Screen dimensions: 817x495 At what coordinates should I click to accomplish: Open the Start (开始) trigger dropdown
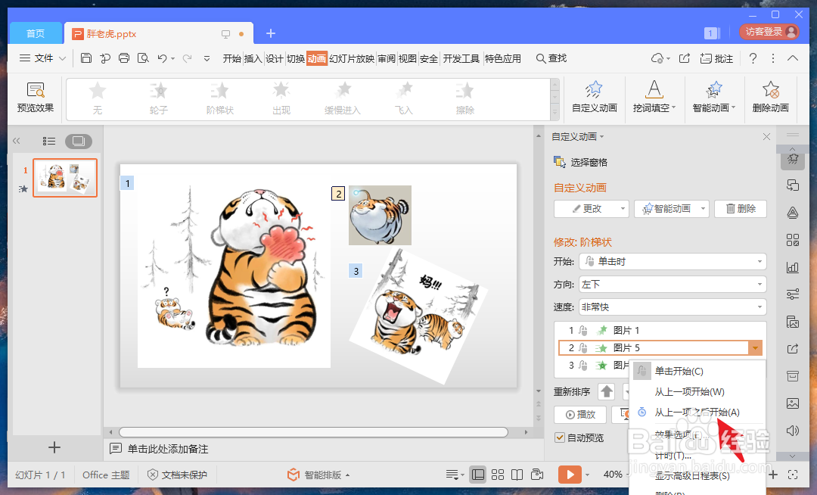click(673, 262)
